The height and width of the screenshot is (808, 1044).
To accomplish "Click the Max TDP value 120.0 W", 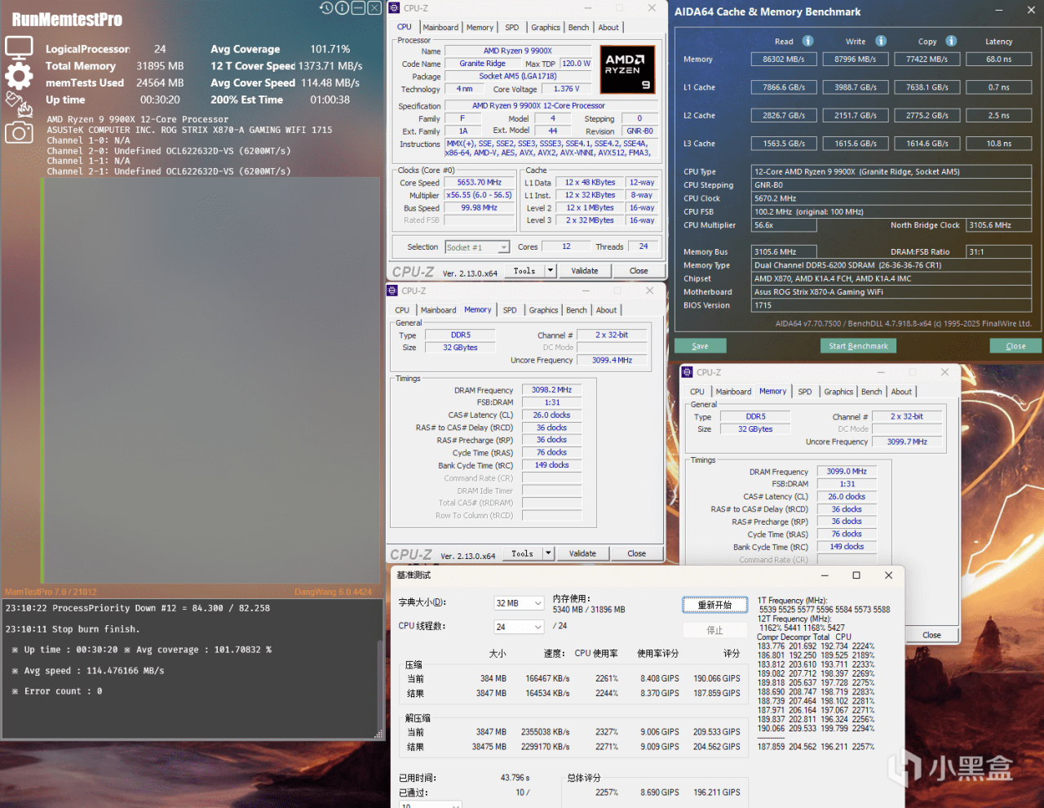I will point(577,64).
